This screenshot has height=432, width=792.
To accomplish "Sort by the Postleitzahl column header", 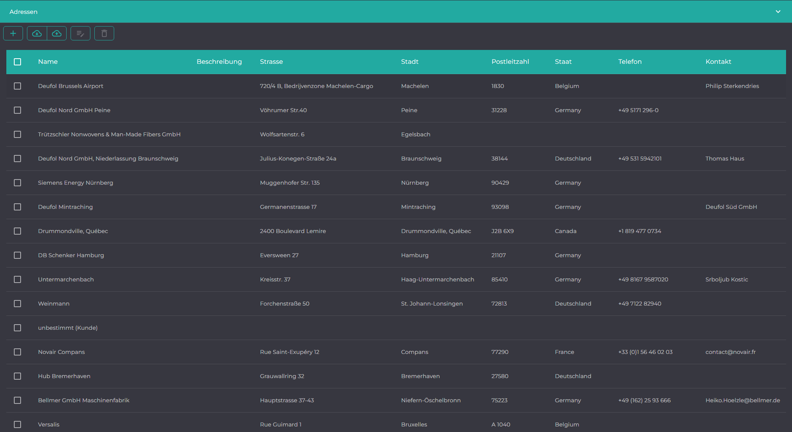I will click(510, 62).
